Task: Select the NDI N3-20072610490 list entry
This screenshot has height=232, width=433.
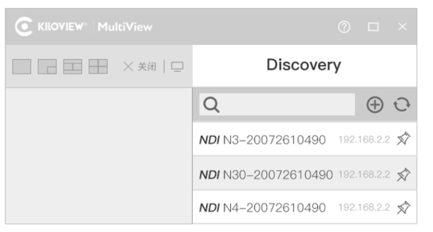Action: [304, 140]
